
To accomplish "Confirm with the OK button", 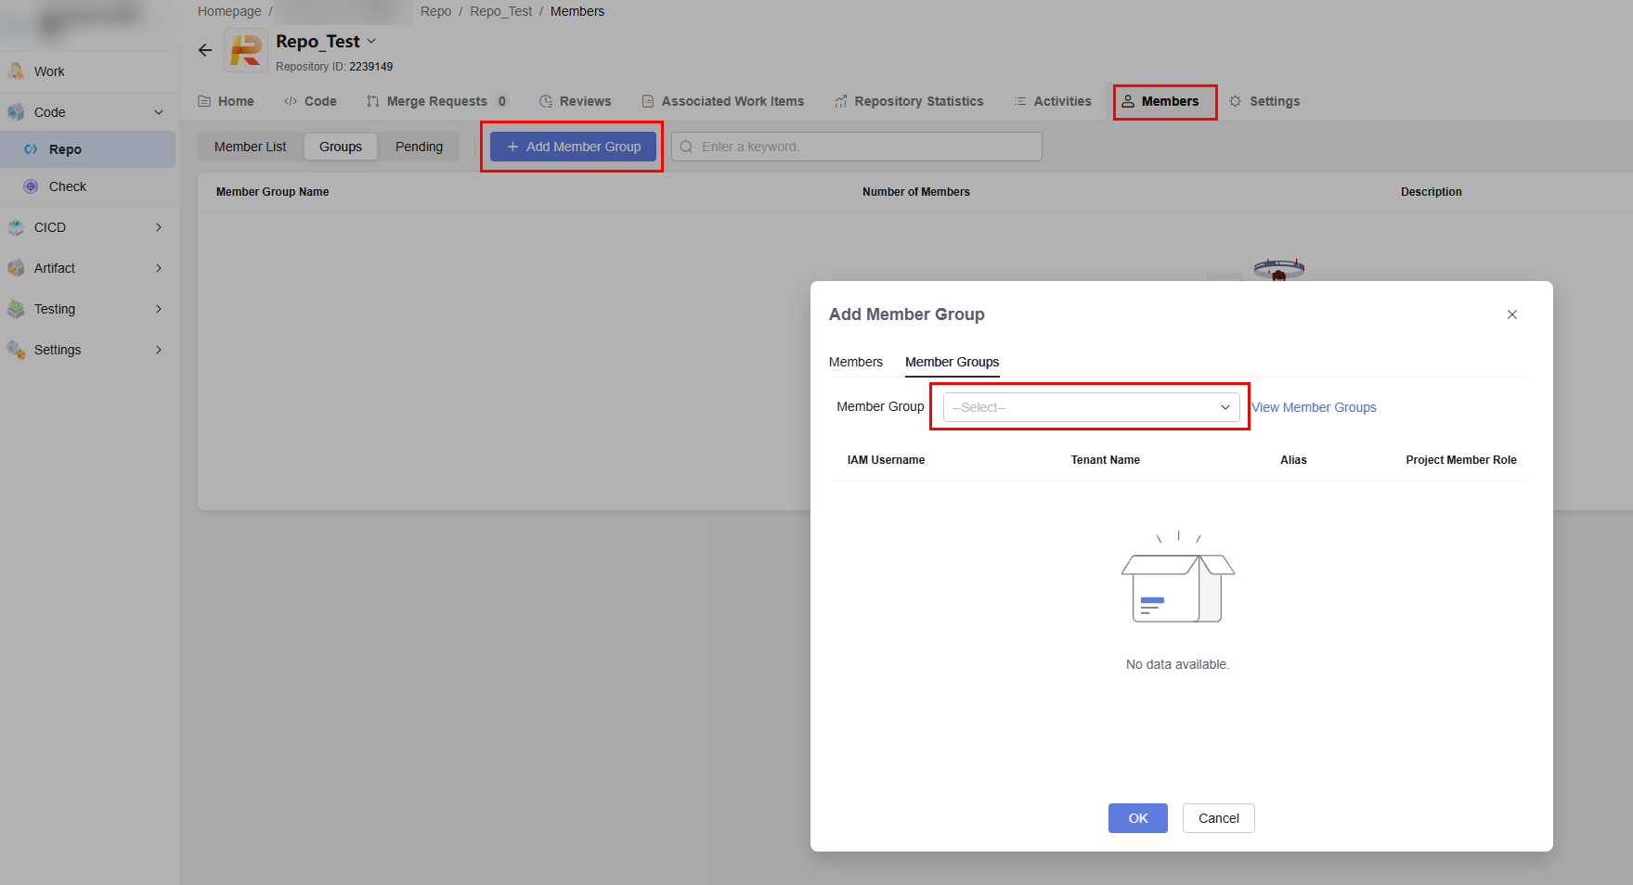I will pyautogui.click(x=1138, y=818).
